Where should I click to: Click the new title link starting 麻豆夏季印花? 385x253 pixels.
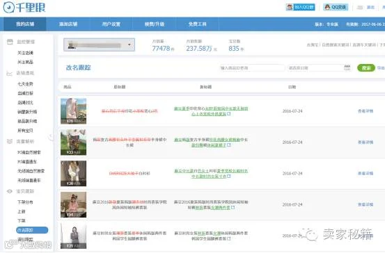[x=211, y=111]
